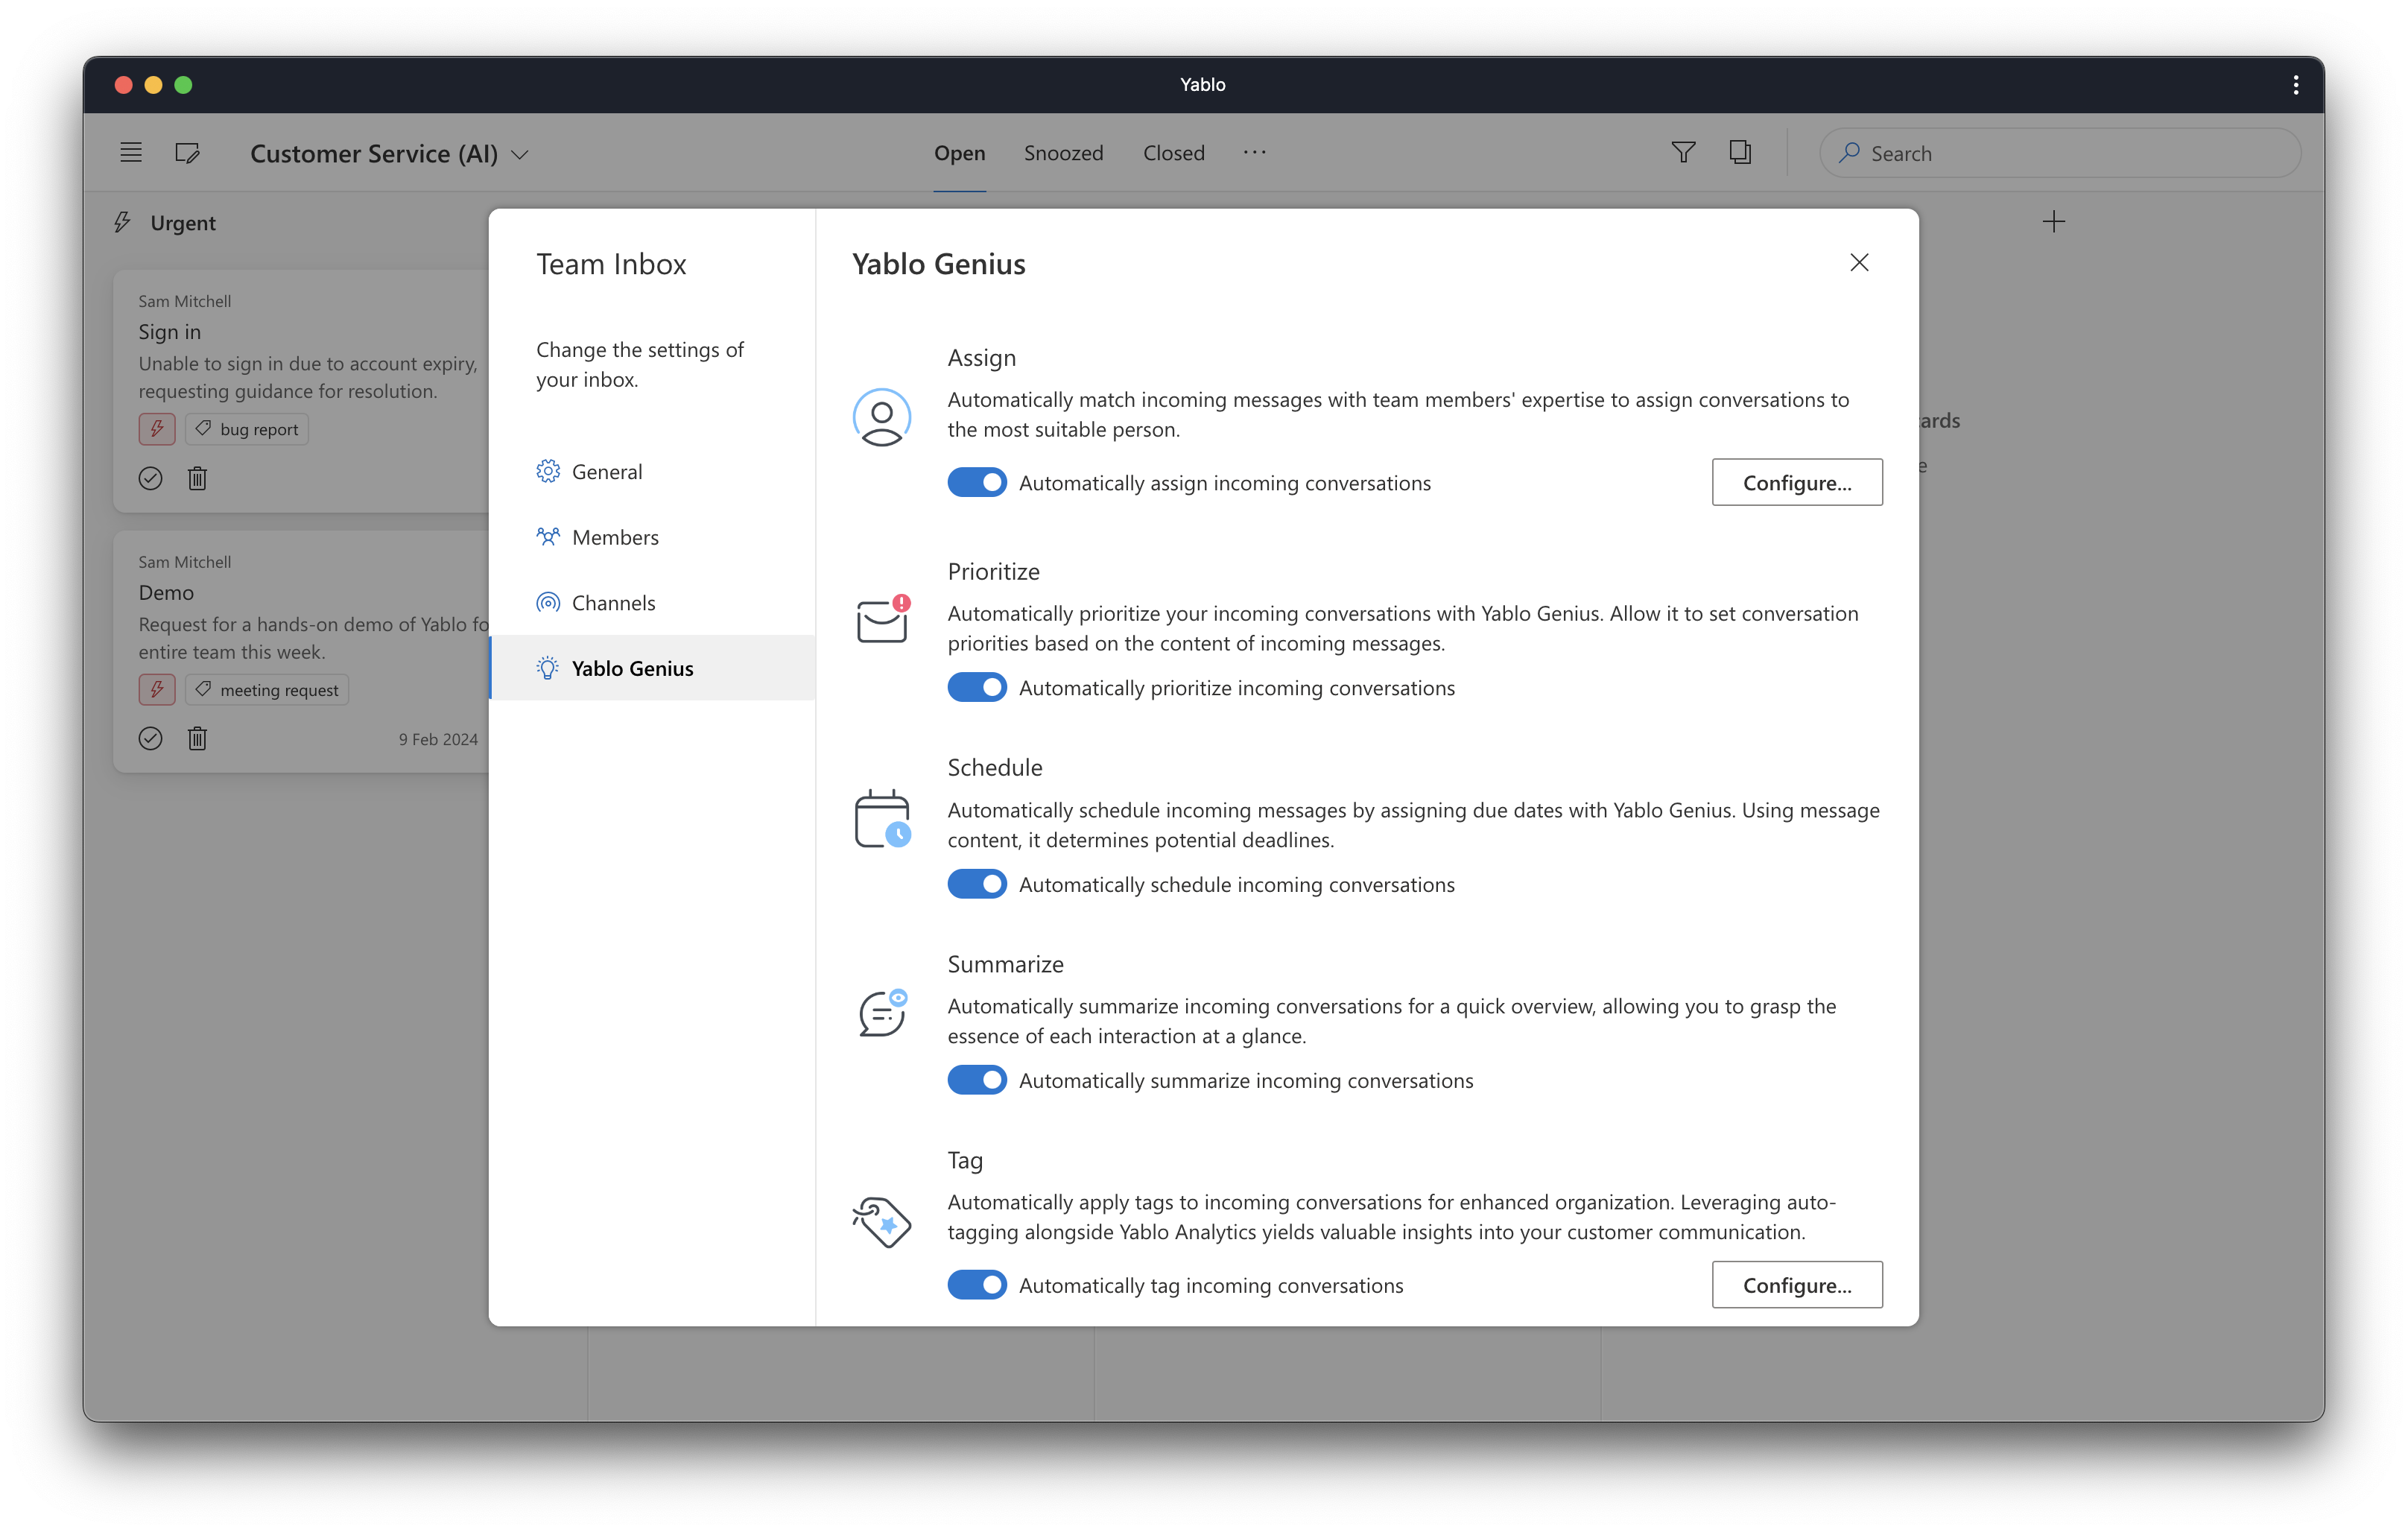The width and height of the screenshot is (2408, 1532).
Task: Click the Summarize section heading
Action: tap(1006, 964)
